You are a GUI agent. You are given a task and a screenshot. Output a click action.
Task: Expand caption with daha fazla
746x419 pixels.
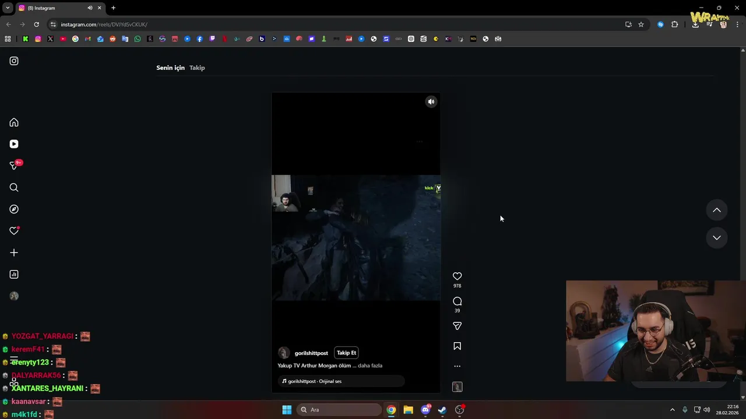click(370, 365)
